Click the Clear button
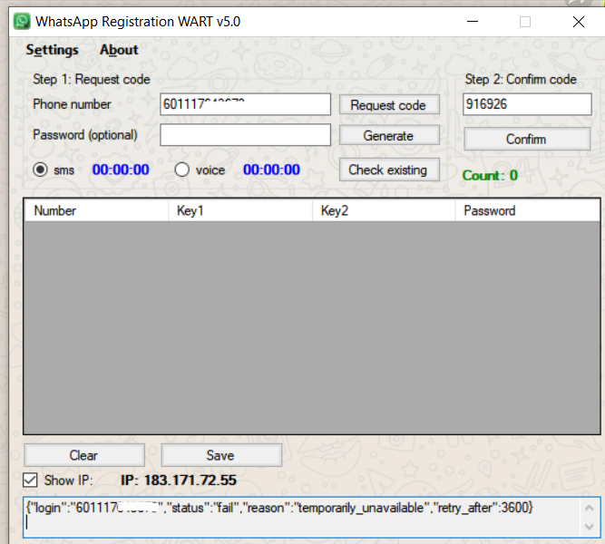The width and height of the screenshot is (605, 544). 84,455
